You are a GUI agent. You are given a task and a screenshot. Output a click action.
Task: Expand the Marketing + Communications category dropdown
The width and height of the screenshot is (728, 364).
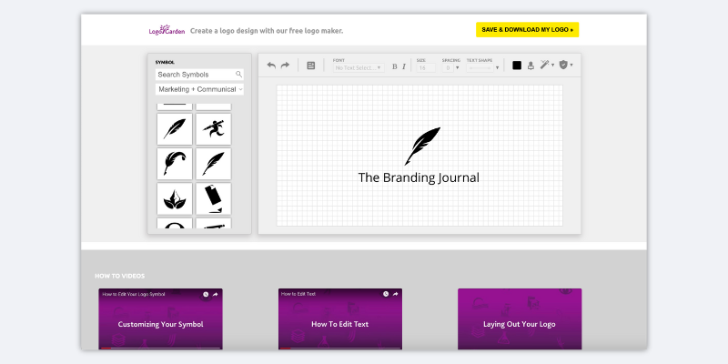coord(199,89)
